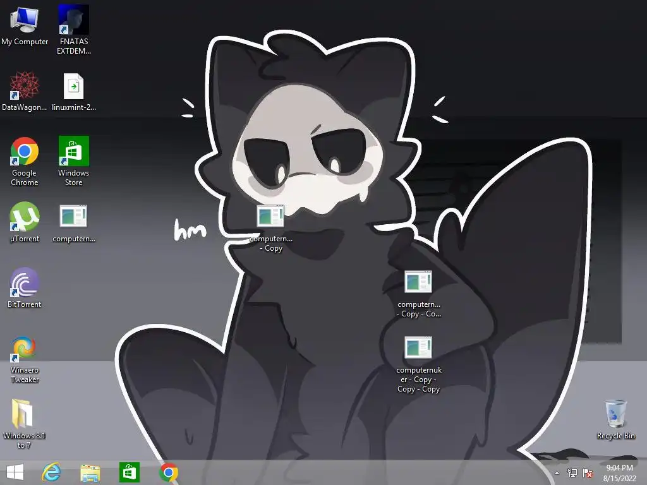The image size is (647, 485).
Task: Open Windows Store from taskbar
Action: click(129, 472)
